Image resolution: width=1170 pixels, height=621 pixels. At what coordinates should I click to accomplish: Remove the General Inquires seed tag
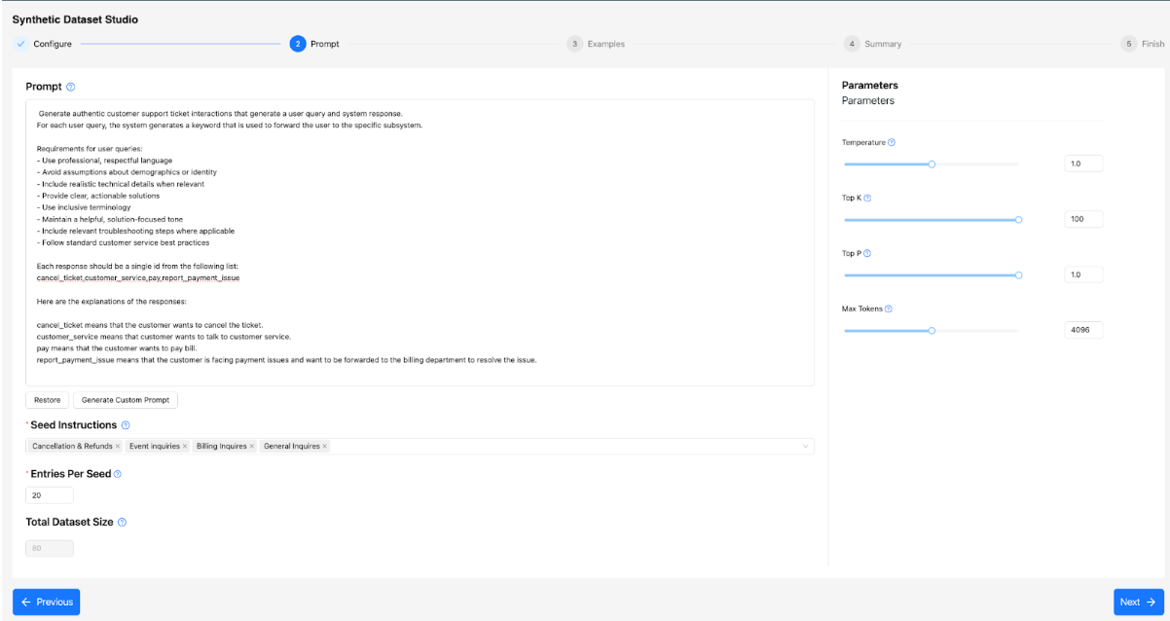coord(325,447)
